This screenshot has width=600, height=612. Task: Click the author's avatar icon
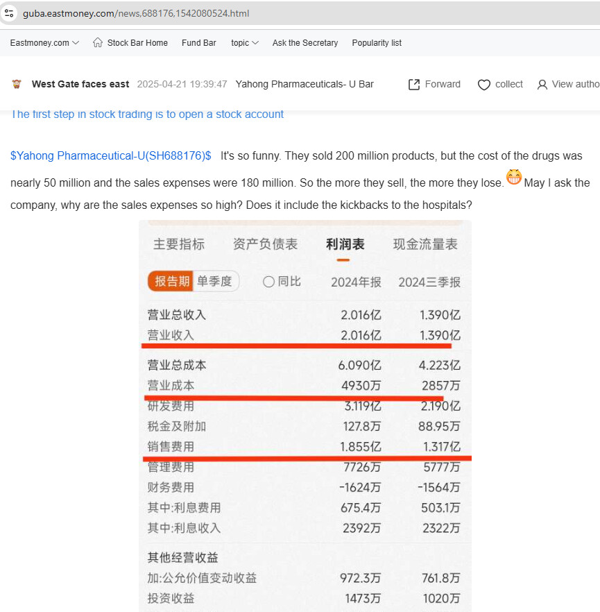(17, 84)
